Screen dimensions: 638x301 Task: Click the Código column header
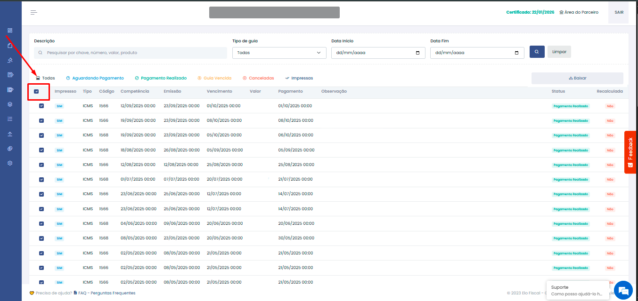107,91
